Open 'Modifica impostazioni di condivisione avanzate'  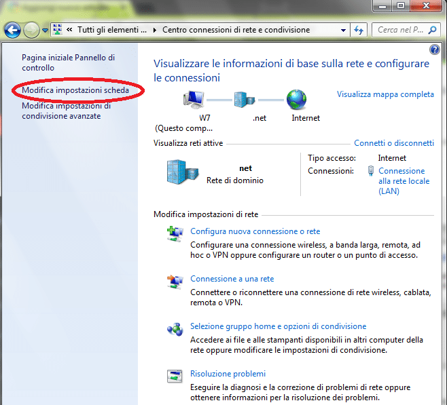click(67, 111)
